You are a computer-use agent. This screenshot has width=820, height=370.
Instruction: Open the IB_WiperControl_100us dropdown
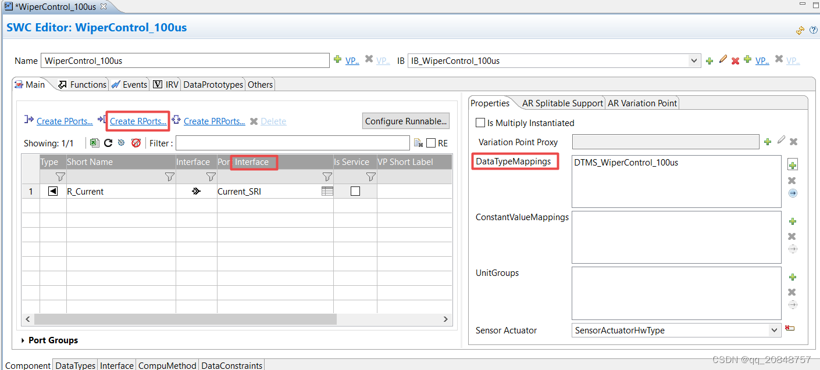(694, 60)
